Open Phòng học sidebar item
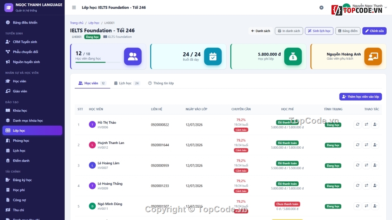 pos(32,140)
